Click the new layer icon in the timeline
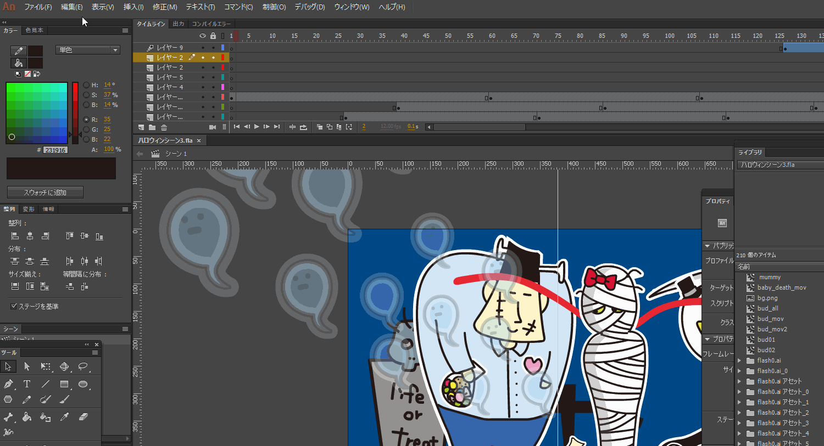Viewport: 824px width, 446px height. point(141,127)
